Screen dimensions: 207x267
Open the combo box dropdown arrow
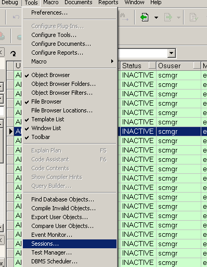click(x=172, y=53)
